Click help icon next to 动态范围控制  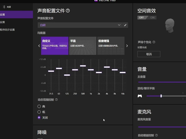(x=56, y=99)
